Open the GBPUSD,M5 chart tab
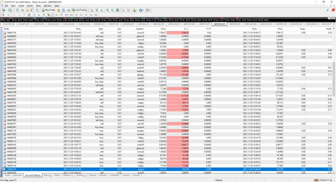The width and height of the screenshot is (336, 182). click(235, 24)
